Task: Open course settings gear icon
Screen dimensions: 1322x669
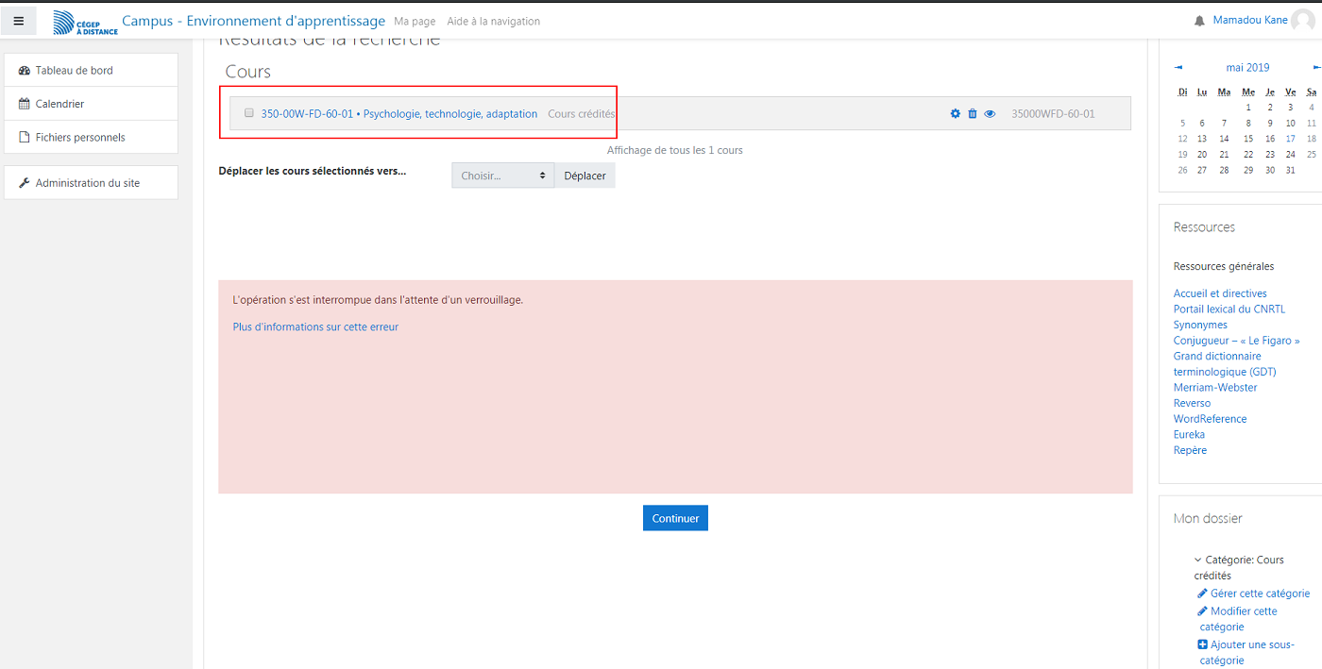Action: [955, 114]
